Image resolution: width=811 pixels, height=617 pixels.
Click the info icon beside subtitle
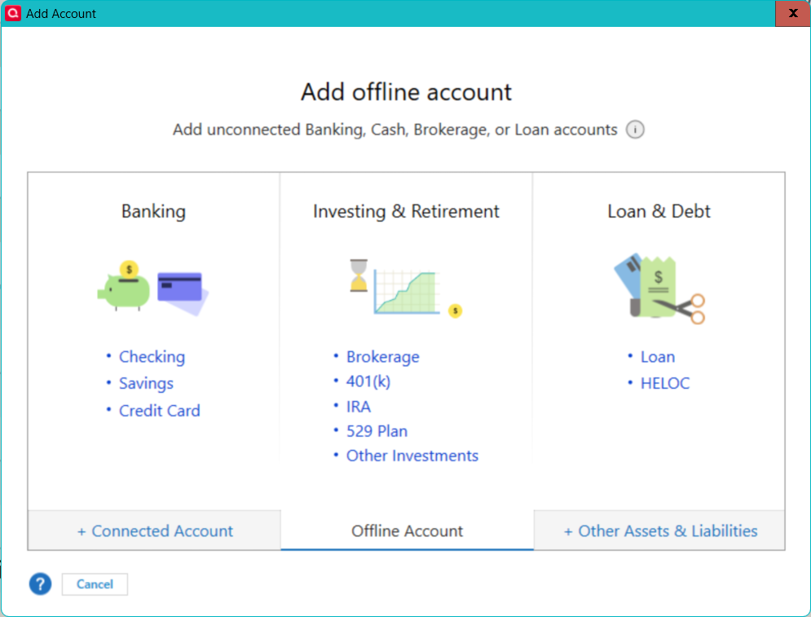coord(635,130)
